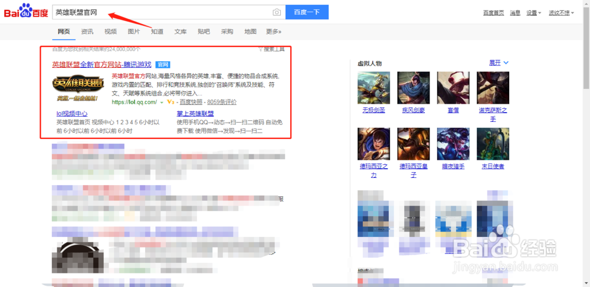Switch to the 采购 tab
Screen dimensions: 590x287
tap(227, 32)
